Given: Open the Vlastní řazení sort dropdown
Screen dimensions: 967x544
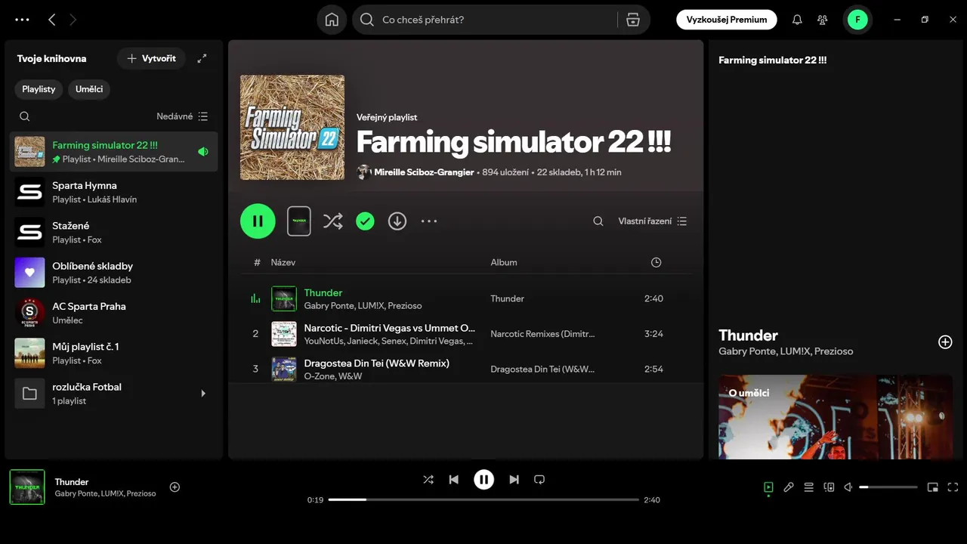Looking at the screenshot, I should click(x=653, y=221).
